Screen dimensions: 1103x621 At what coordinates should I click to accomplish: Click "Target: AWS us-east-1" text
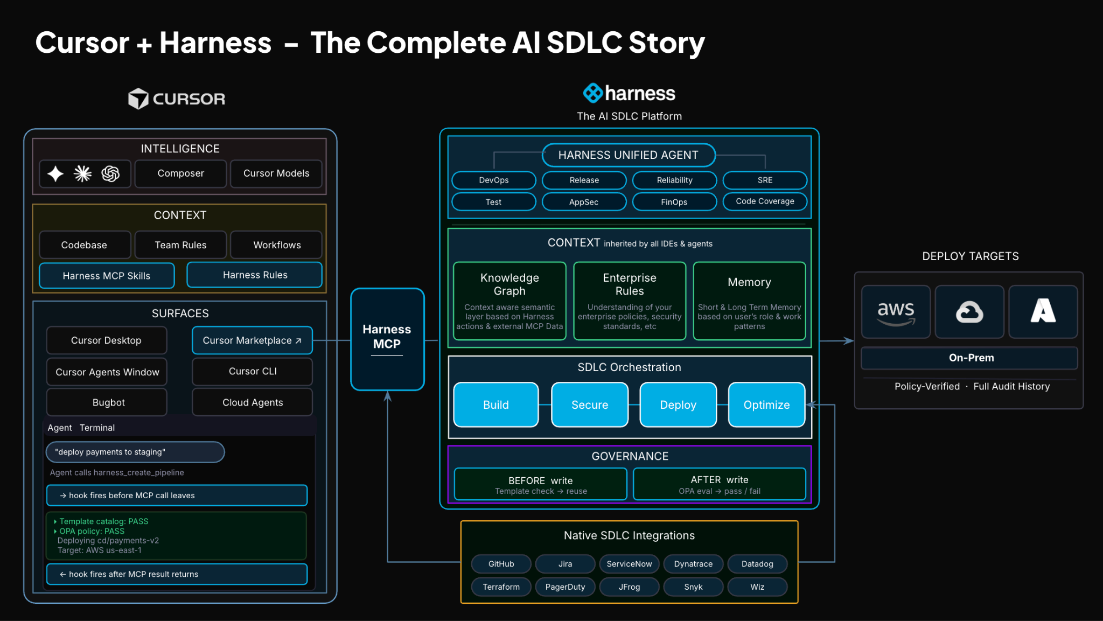[100, 550]
